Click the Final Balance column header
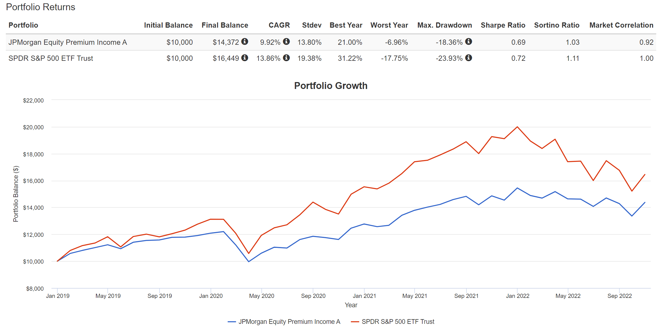The image size is (659, 328). [x=225, y=25]
